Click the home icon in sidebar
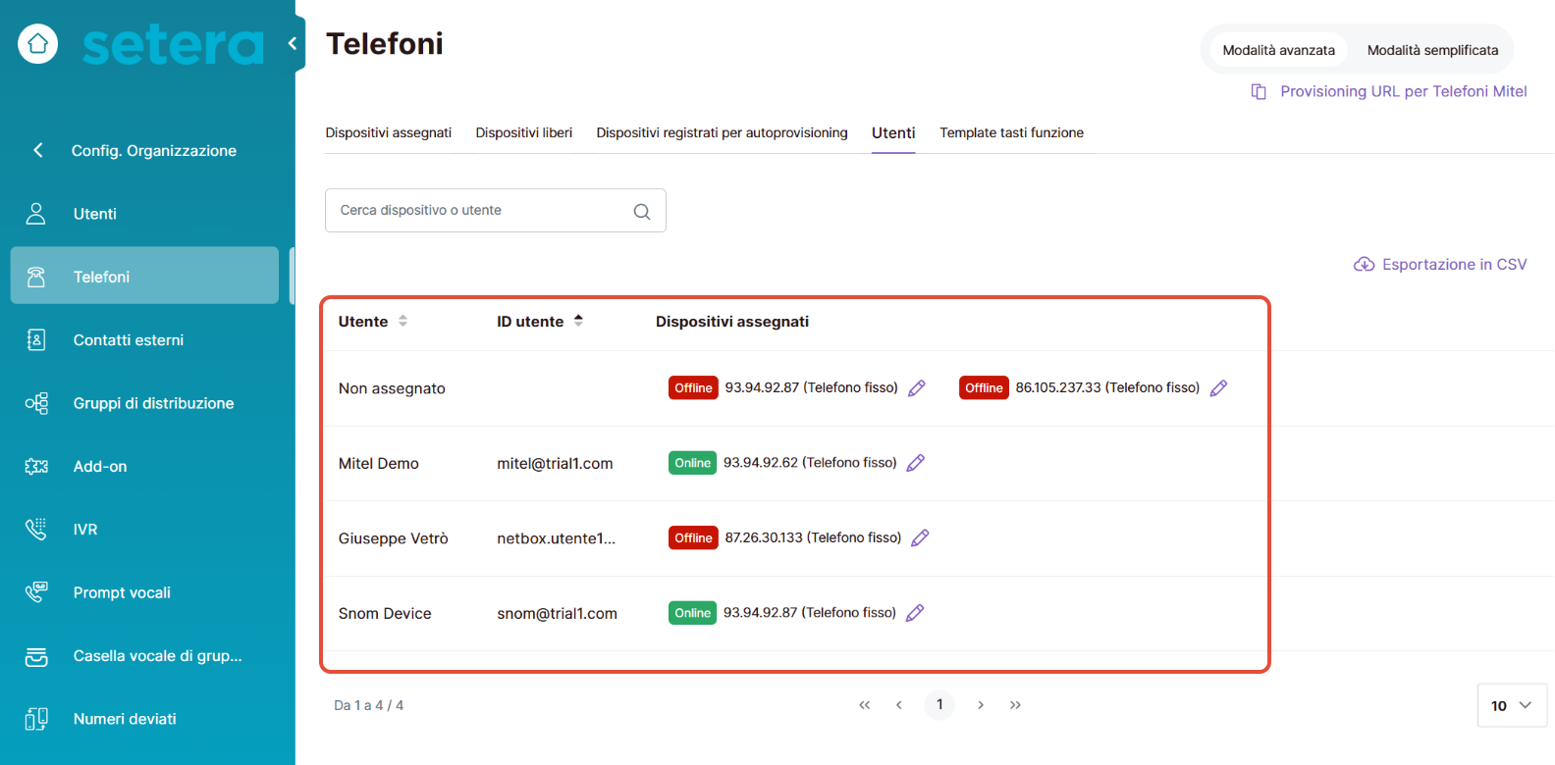 tap(37, 44)
